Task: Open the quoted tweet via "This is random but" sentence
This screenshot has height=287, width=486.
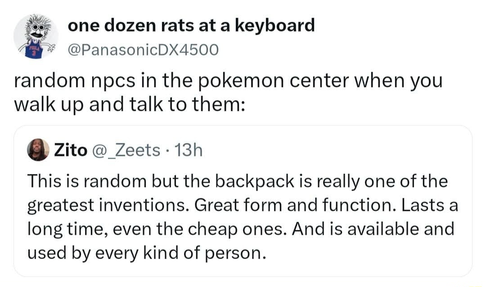Action: pyautogui.click(x=103, y=181)
